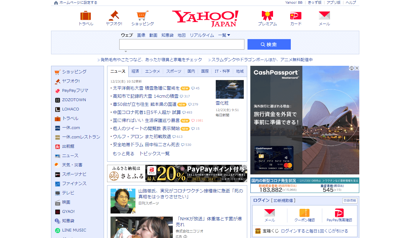
Task: Open headline 太平洋側も大雪 積雪急増に警戒を
Action: point(146,88)
